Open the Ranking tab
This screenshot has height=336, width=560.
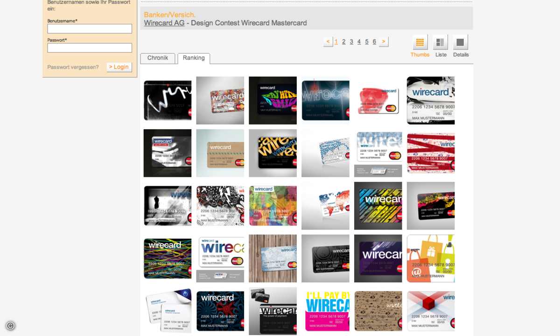point(194,58)
